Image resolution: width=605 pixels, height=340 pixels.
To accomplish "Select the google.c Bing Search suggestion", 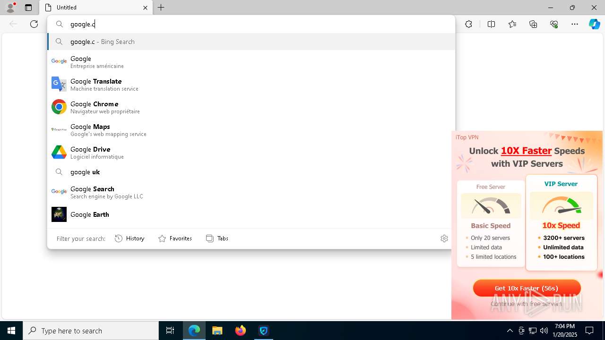I will [251, 42].
